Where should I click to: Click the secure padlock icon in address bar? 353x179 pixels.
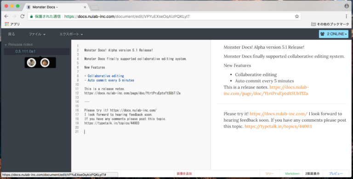tap(32, 17)
